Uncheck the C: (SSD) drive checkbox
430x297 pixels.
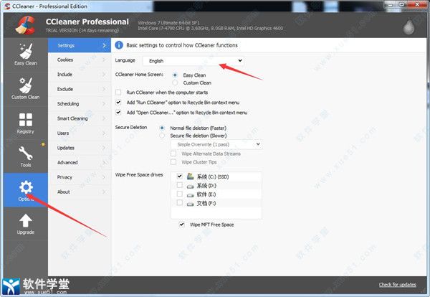179,176
